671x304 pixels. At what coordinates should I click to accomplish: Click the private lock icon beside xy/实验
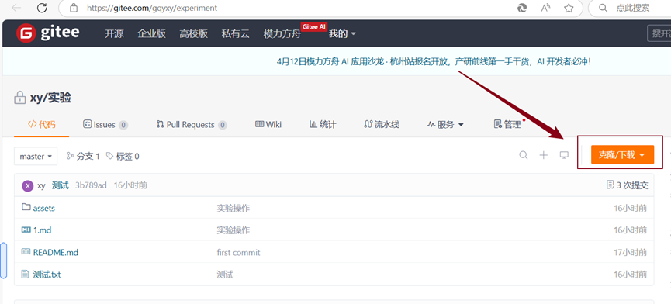pos(19,98)
